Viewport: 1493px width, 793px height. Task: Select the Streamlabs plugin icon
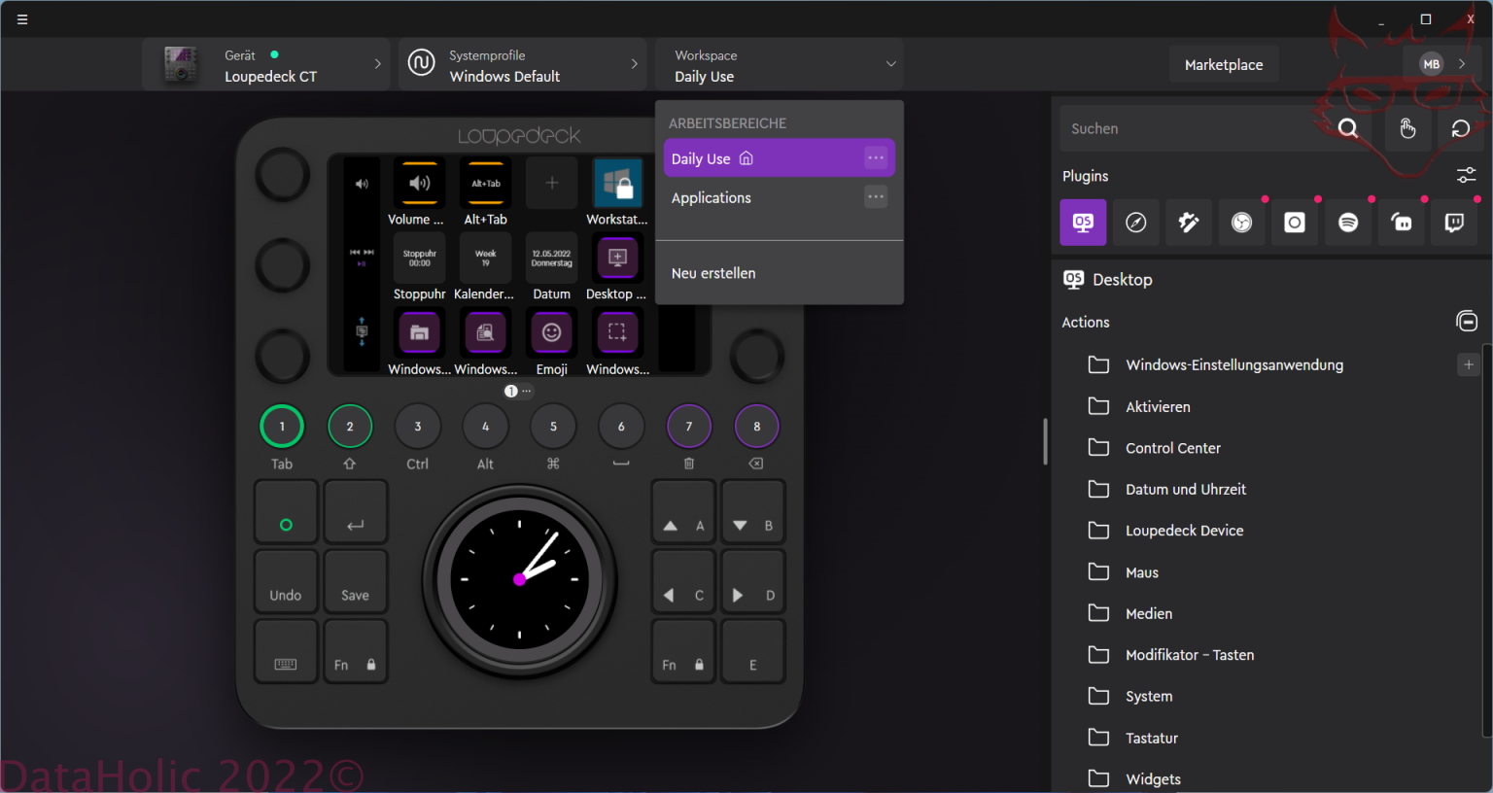click(x=1402, y=223)
